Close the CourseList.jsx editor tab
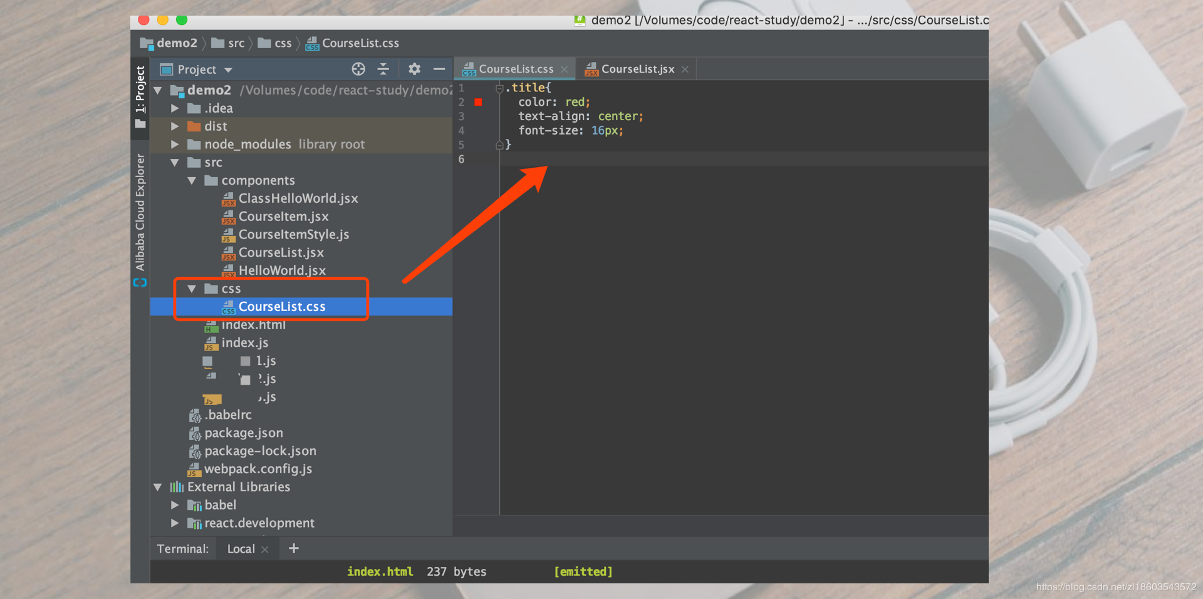 (x=685, y=69)
